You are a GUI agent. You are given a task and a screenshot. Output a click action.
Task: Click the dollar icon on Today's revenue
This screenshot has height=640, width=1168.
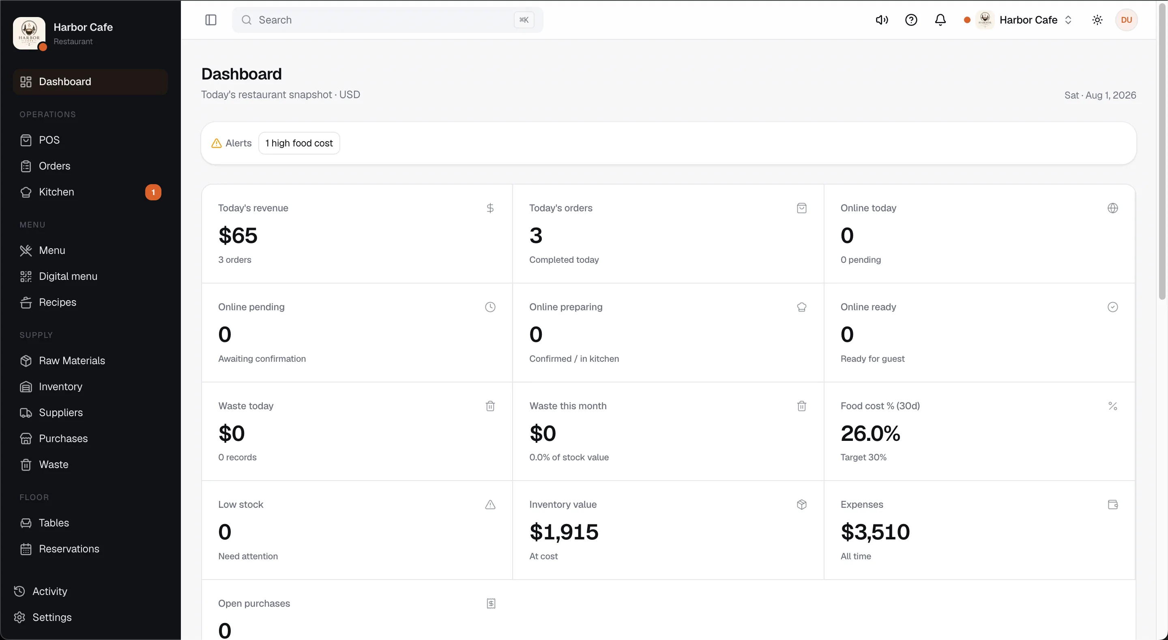click(x=490, y=208)
